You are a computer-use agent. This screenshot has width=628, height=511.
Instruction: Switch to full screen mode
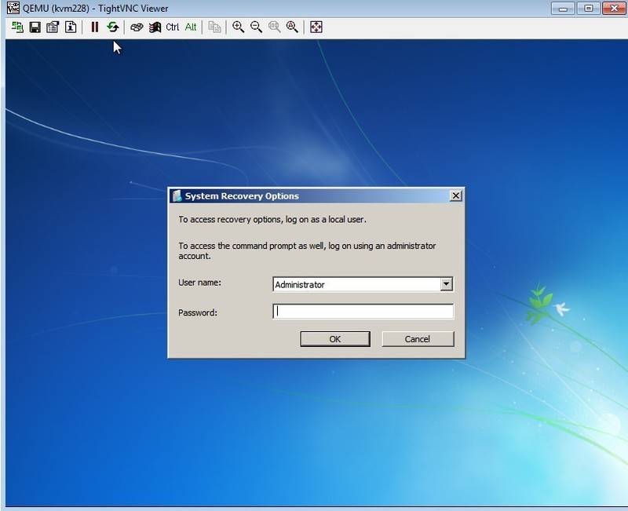click(316, 27)
